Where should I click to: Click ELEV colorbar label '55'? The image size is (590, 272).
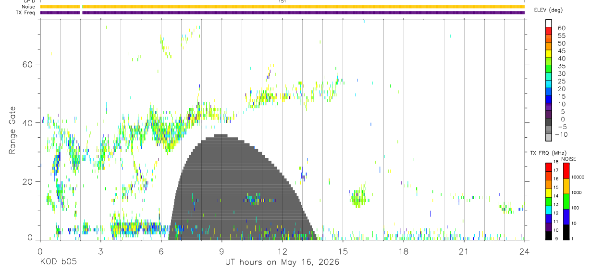click(562, 36)
